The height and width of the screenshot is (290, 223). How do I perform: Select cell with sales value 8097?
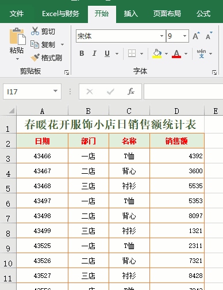click(177, 216)
